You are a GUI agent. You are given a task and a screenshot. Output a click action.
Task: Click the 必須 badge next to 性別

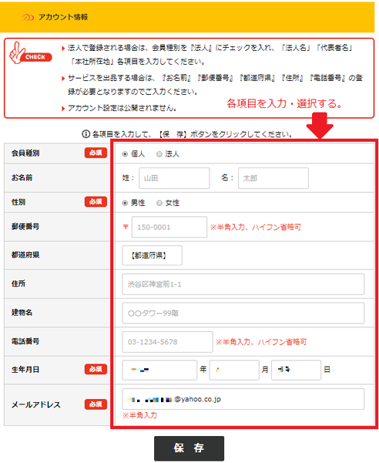pyautogui.click(x=96, y=201)
